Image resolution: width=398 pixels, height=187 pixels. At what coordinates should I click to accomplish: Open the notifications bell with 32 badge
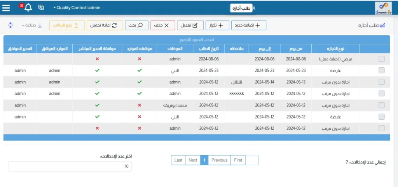pyautogui.click(x=28, y=7)
